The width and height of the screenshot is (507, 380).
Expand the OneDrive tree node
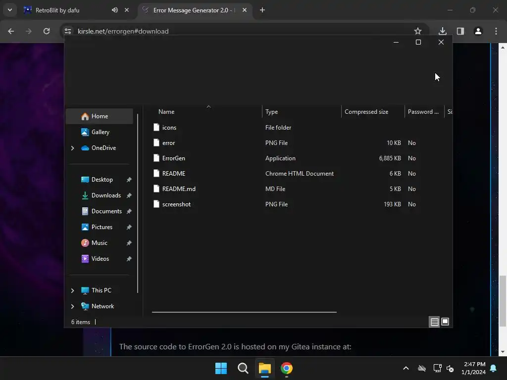[x=72, y=148]
